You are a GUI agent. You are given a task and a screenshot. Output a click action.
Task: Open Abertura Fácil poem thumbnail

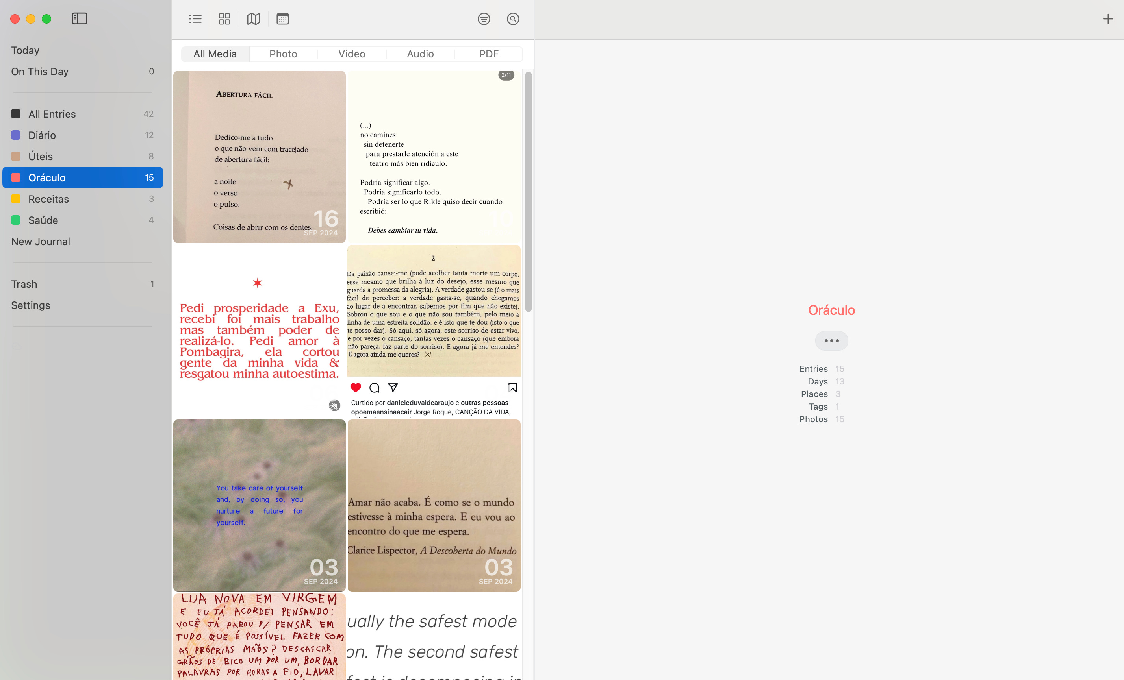click(260, 157)
